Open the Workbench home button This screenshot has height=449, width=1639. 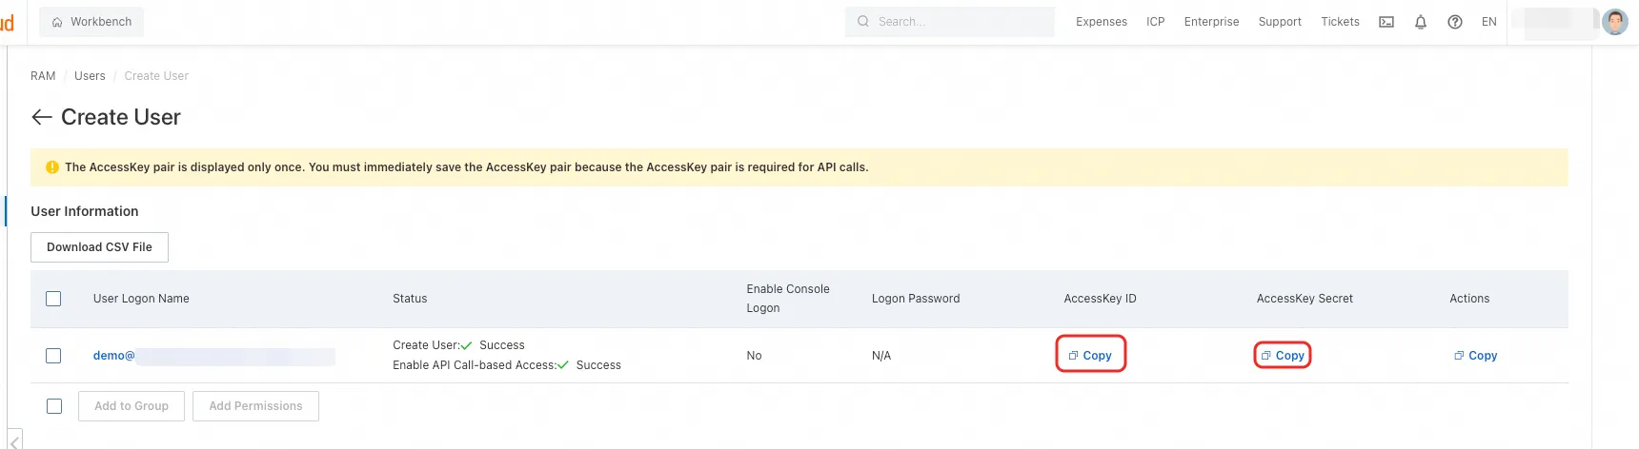(x=91, y=22)
